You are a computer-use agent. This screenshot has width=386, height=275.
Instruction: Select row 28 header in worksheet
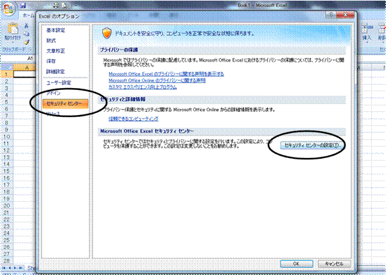pyautogui.click(x=7, y=261)
